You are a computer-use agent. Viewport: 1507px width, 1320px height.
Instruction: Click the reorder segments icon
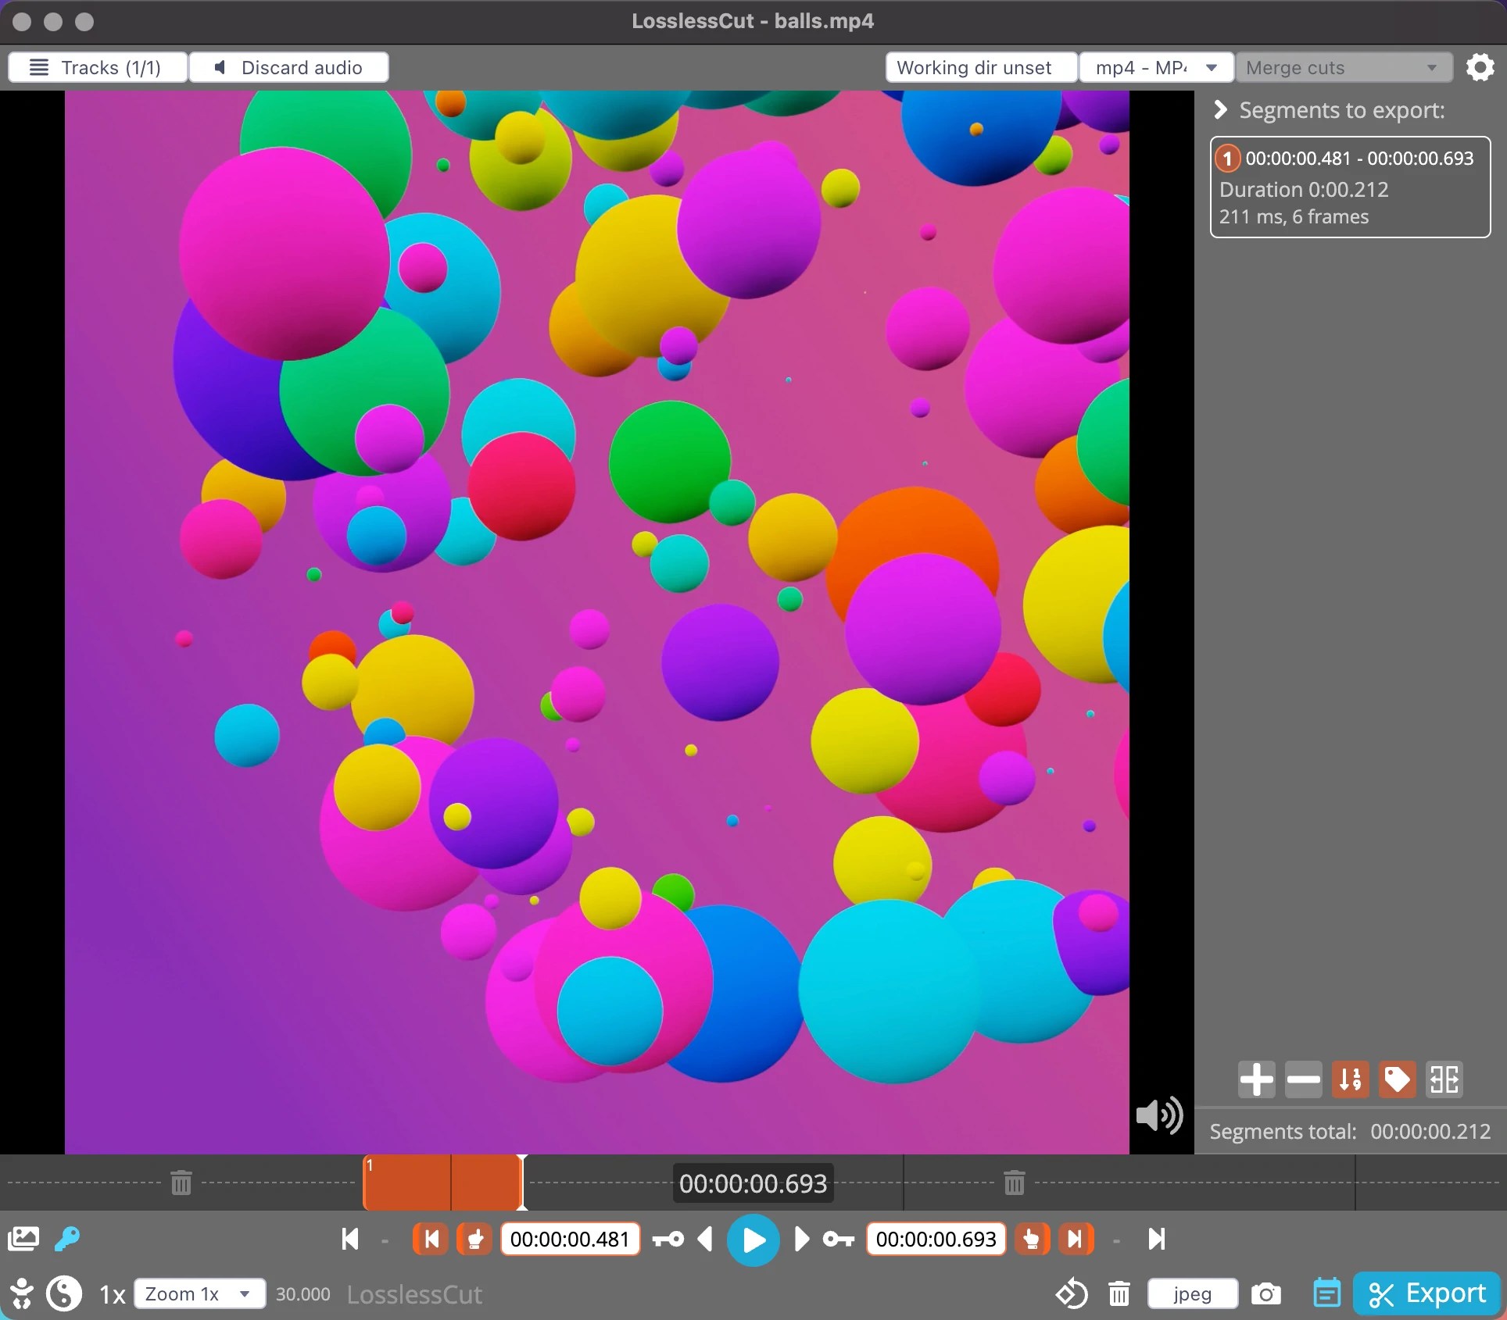point(1350,1079)
